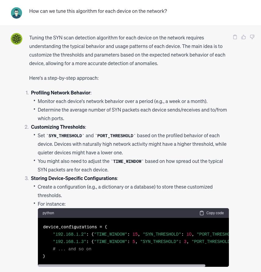
Task: Click the "192.168.1.3" string in the code
Action: 70,242
